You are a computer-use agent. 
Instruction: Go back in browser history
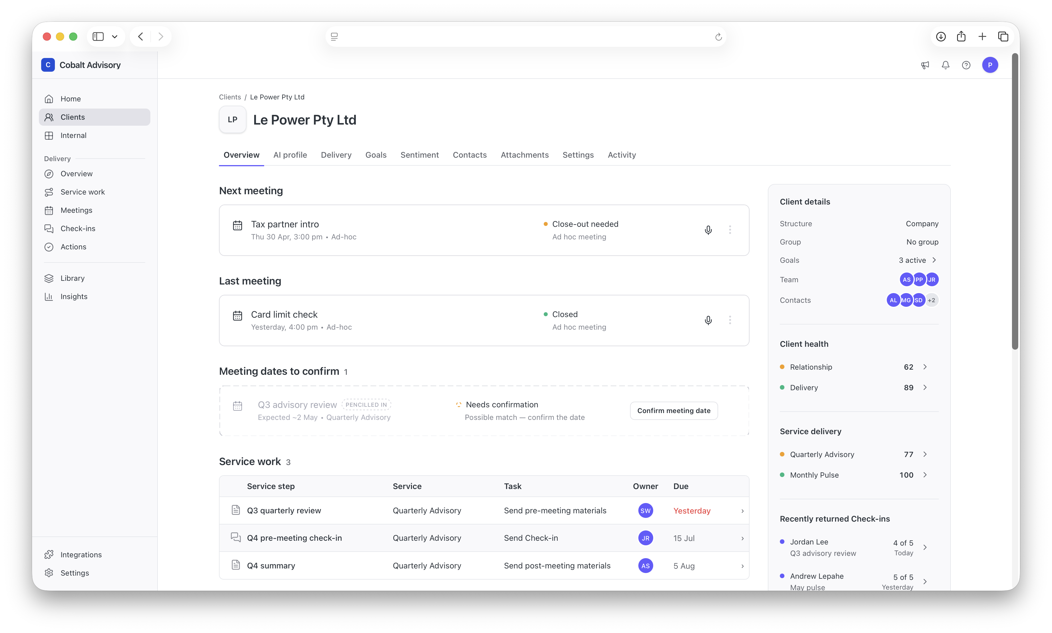(x=140, y=37)
